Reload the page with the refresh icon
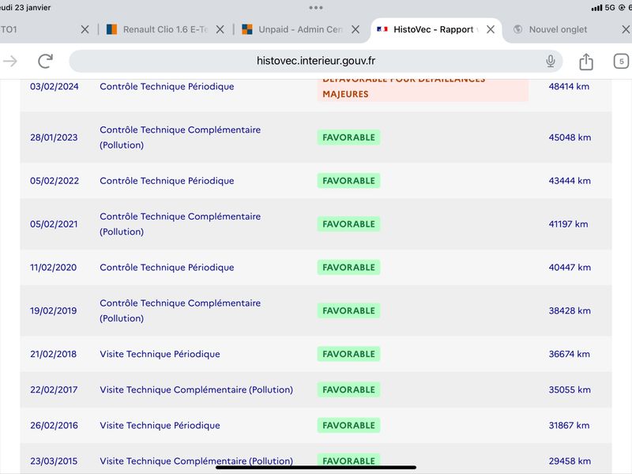 (x=46, y=62)
